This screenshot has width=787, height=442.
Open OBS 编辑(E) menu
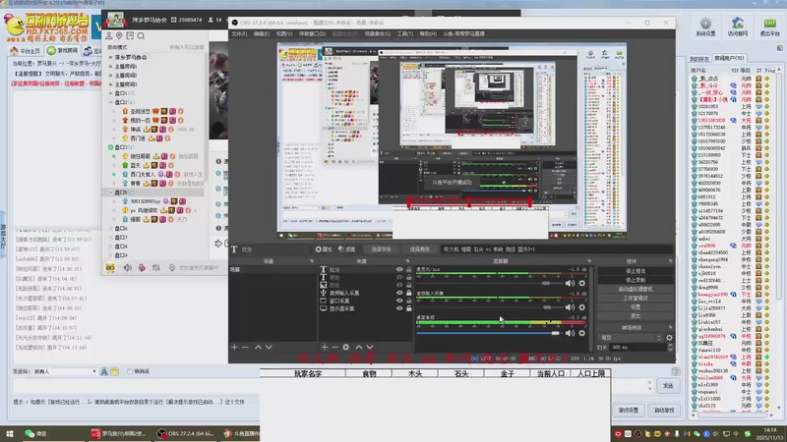[x=262, y=34]
